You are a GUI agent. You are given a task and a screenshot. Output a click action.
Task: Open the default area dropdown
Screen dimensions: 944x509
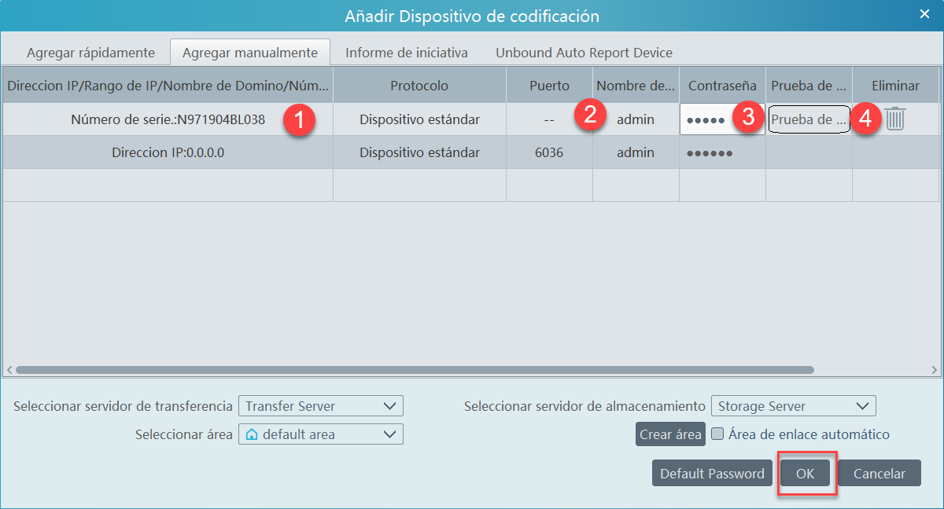pos(320,434)
